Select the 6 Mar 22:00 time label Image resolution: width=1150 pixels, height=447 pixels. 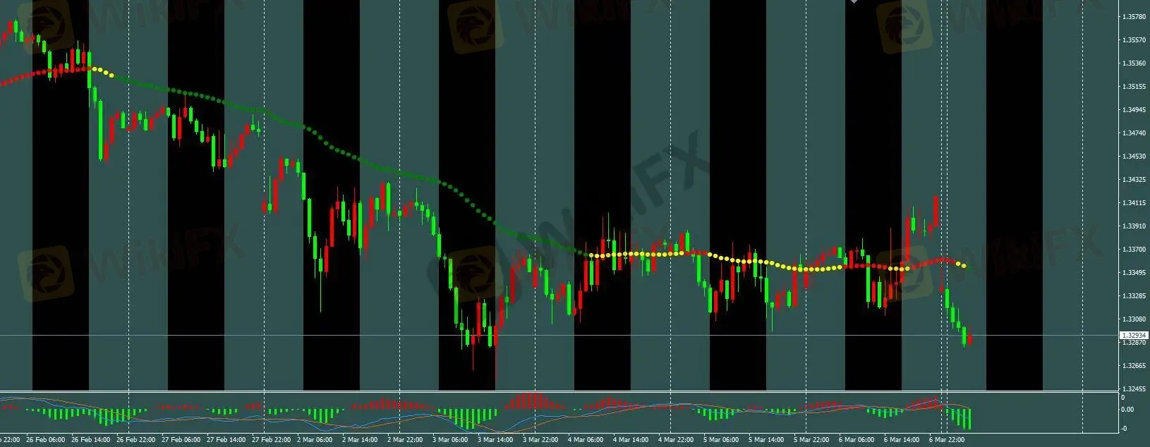coord(946,440)
